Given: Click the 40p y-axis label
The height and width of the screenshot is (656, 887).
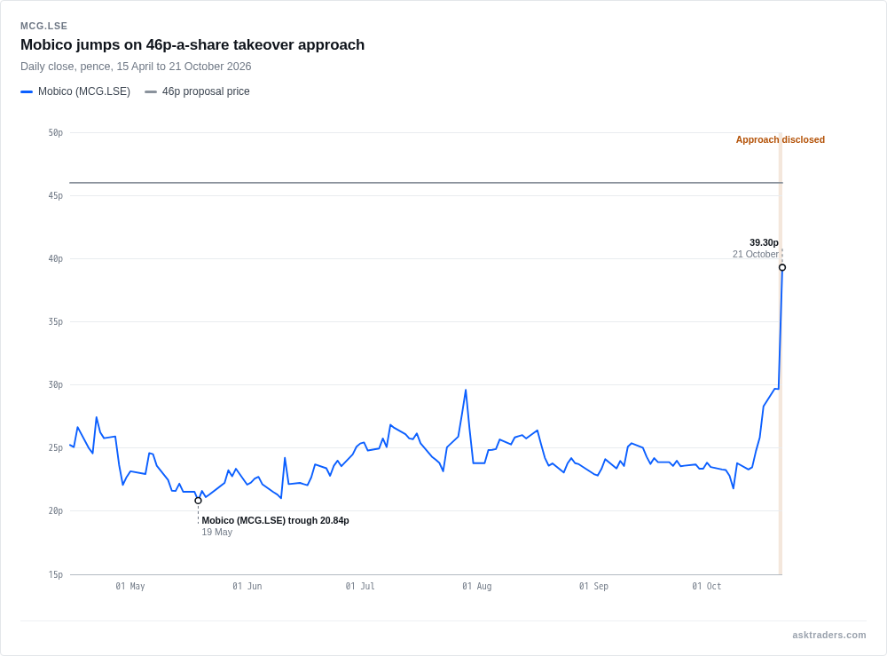Looking at the screenshot, I should coord(55,258).
